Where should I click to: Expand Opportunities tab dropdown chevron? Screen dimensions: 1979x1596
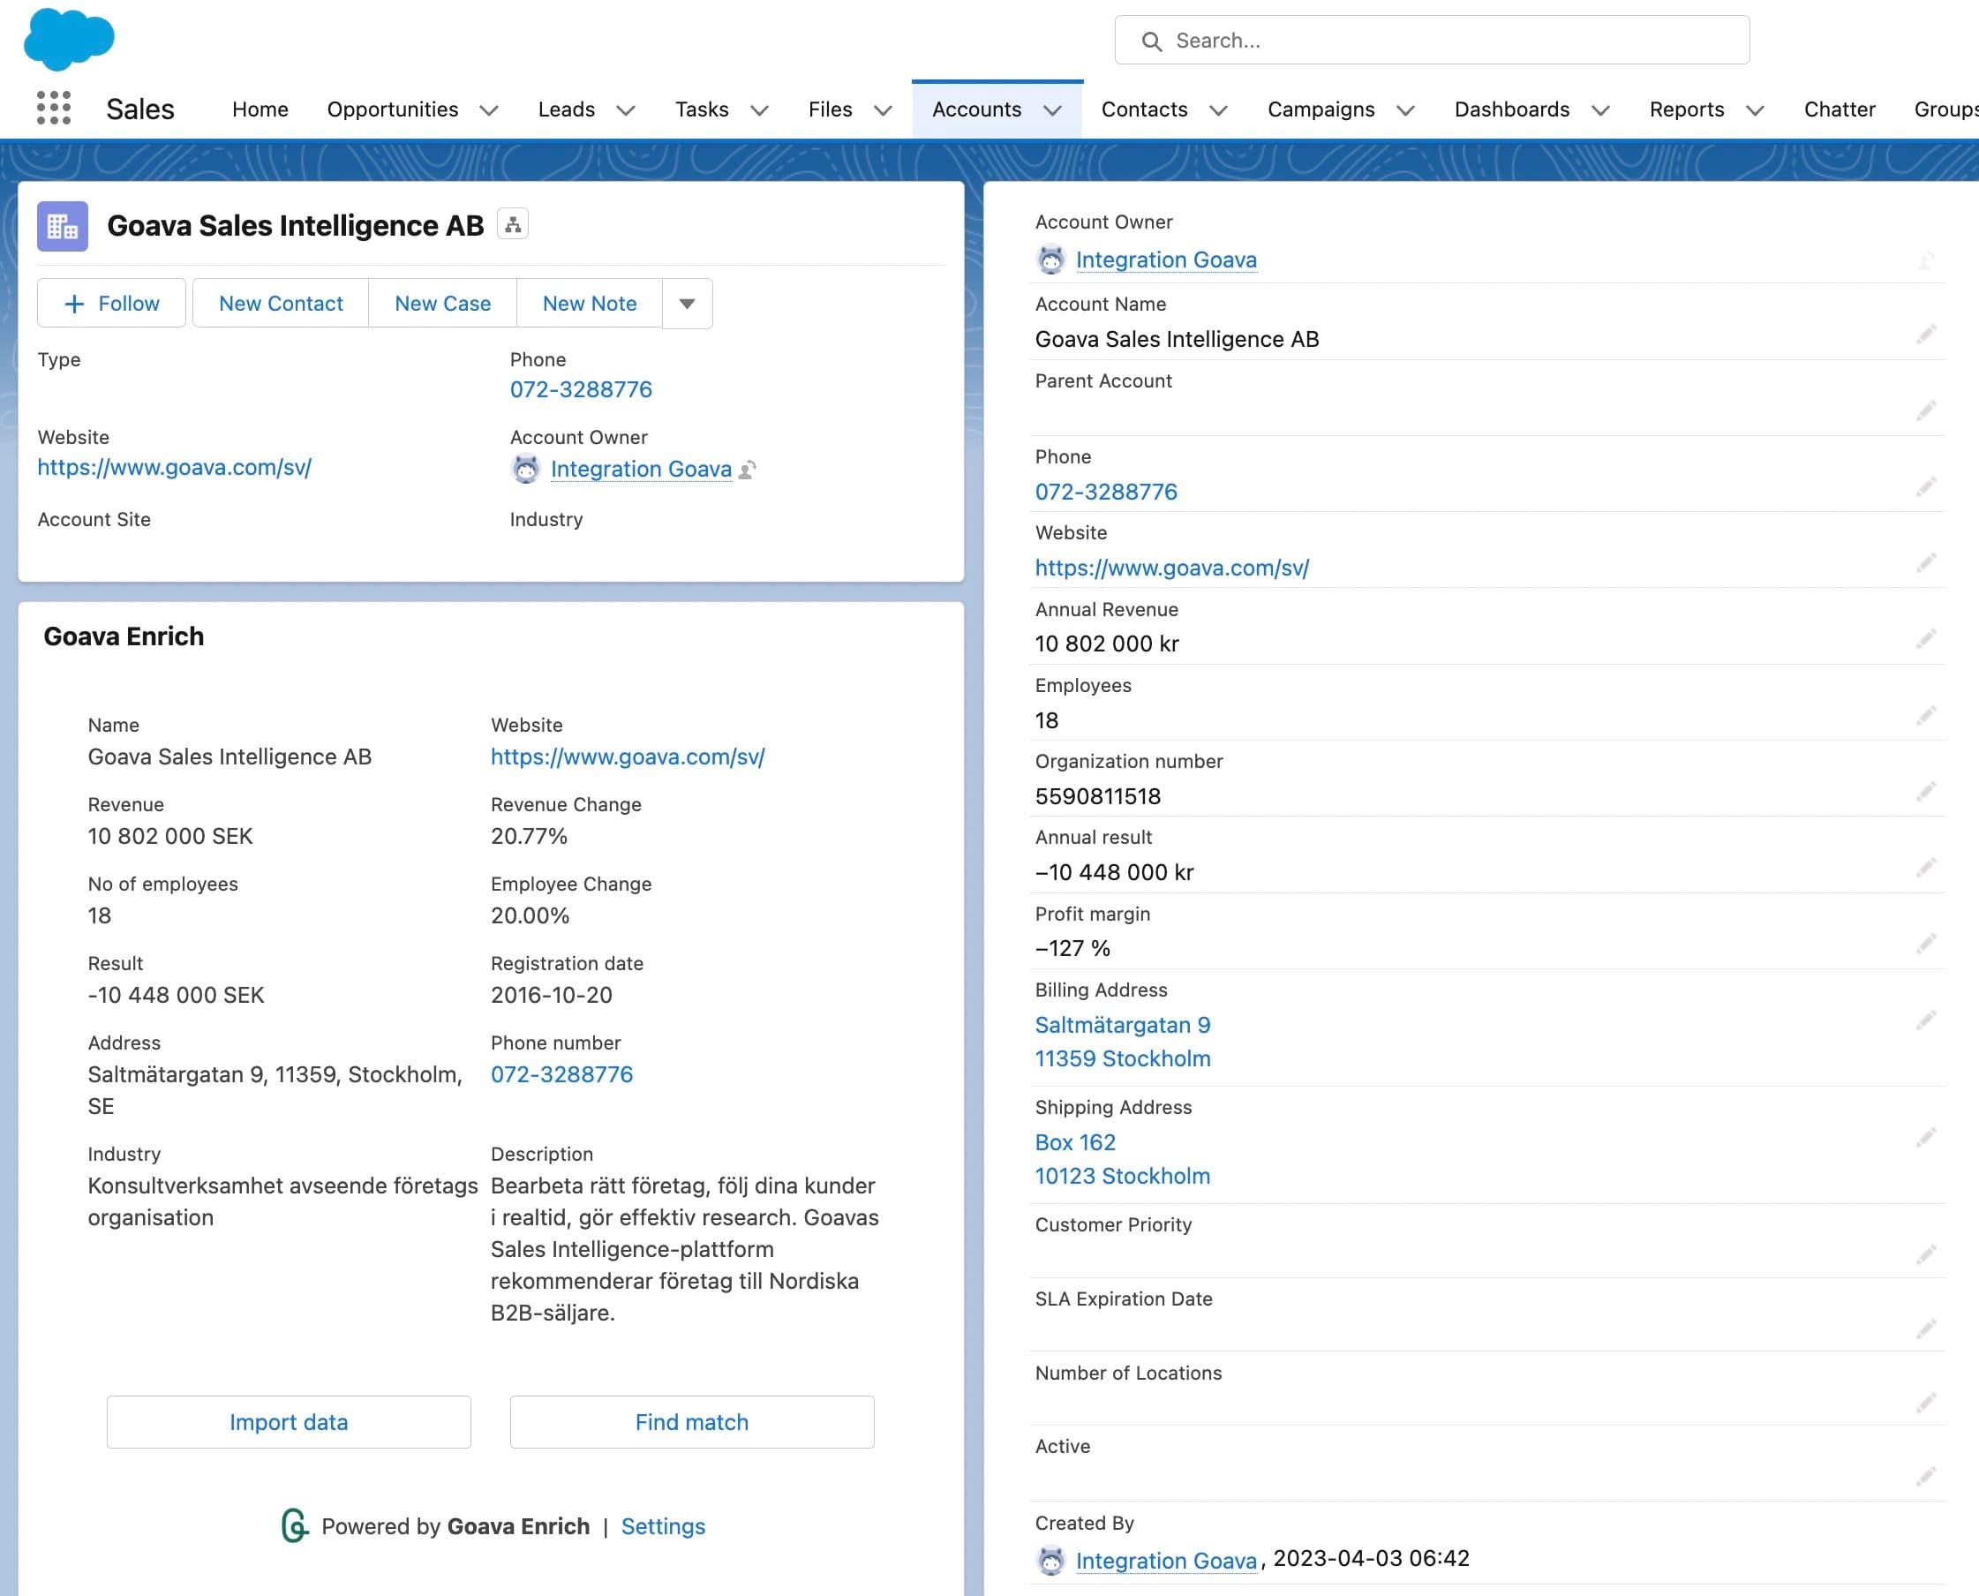pos(489,110)
